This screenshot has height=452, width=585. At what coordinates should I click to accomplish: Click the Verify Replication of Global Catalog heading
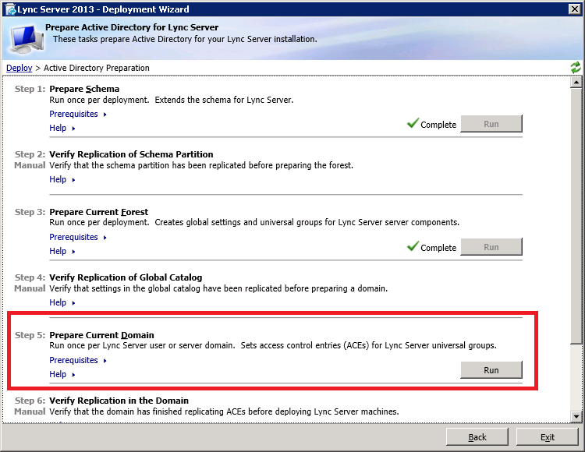click(126, 277)
